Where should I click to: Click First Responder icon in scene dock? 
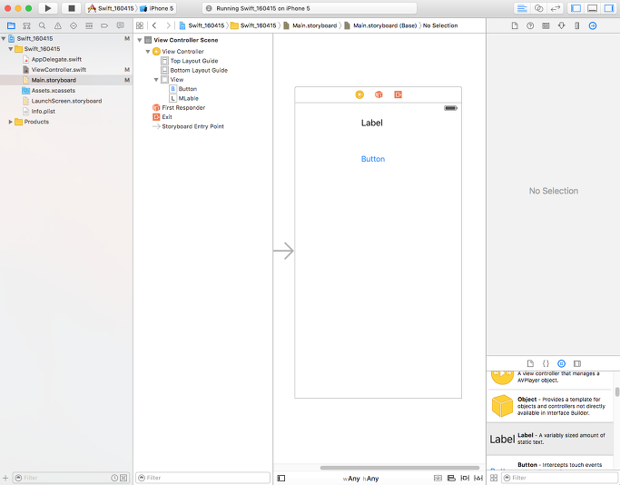379,94
